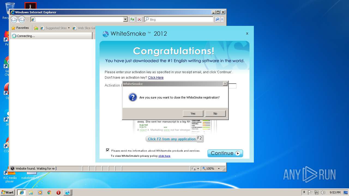349x196 pixels.
Task: Refresh the page in Internet Explorer
Action: [132, 19]
